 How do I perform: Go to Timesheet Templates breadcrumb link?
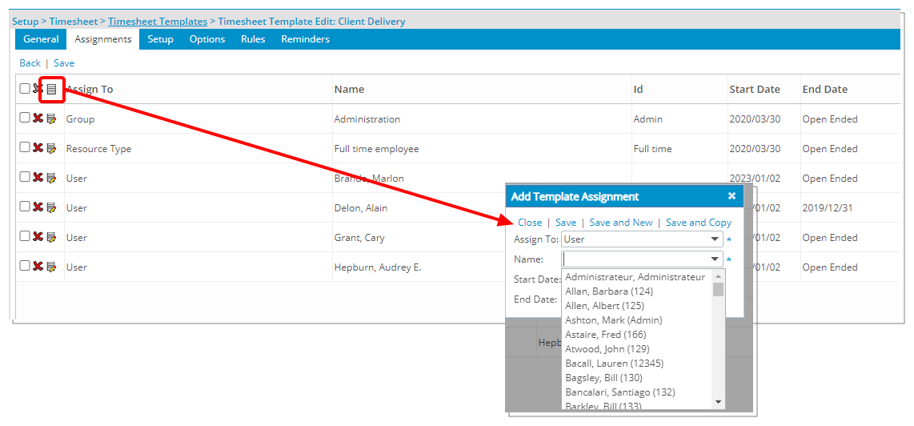tap(158, 22)
